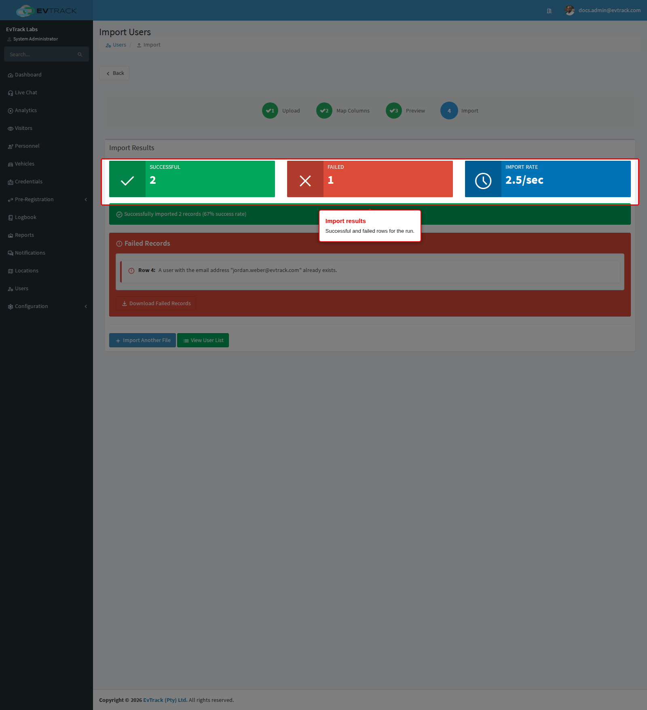Click the Users breadcrumb link

[116, 45]
